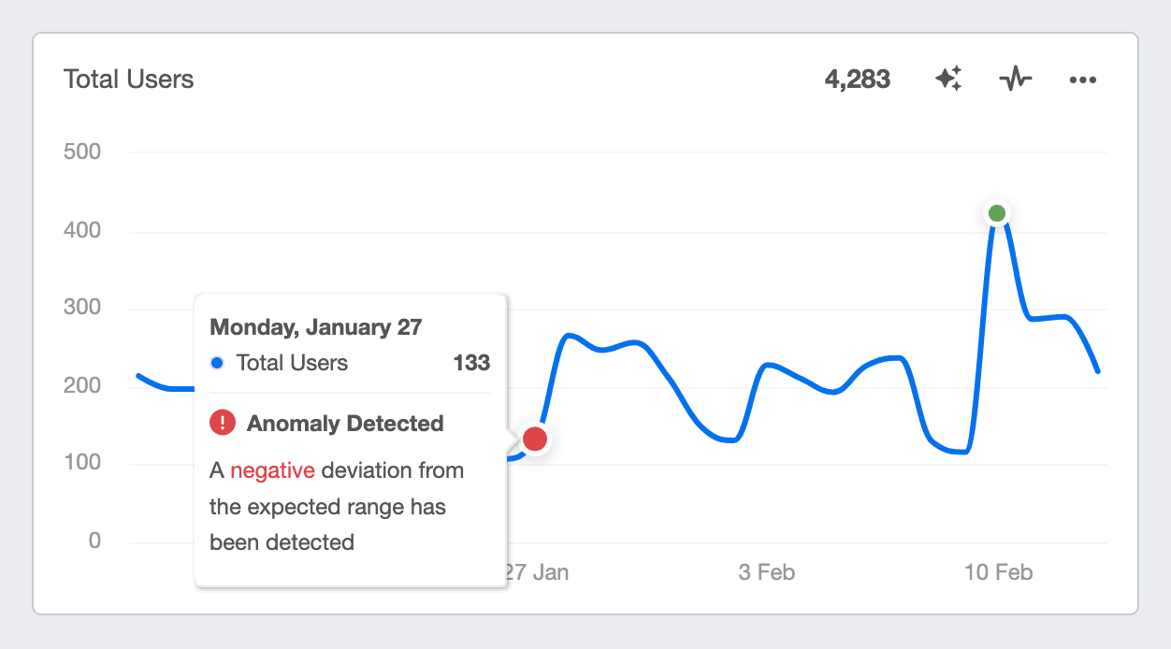
Task: Click the red anomaly point on the chart
Action: [x=535, y=439]
